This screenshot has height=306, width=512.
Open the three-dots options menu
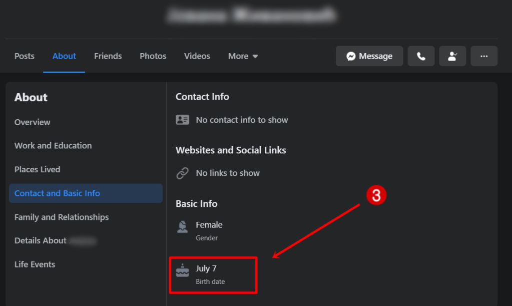pos(484,56)
